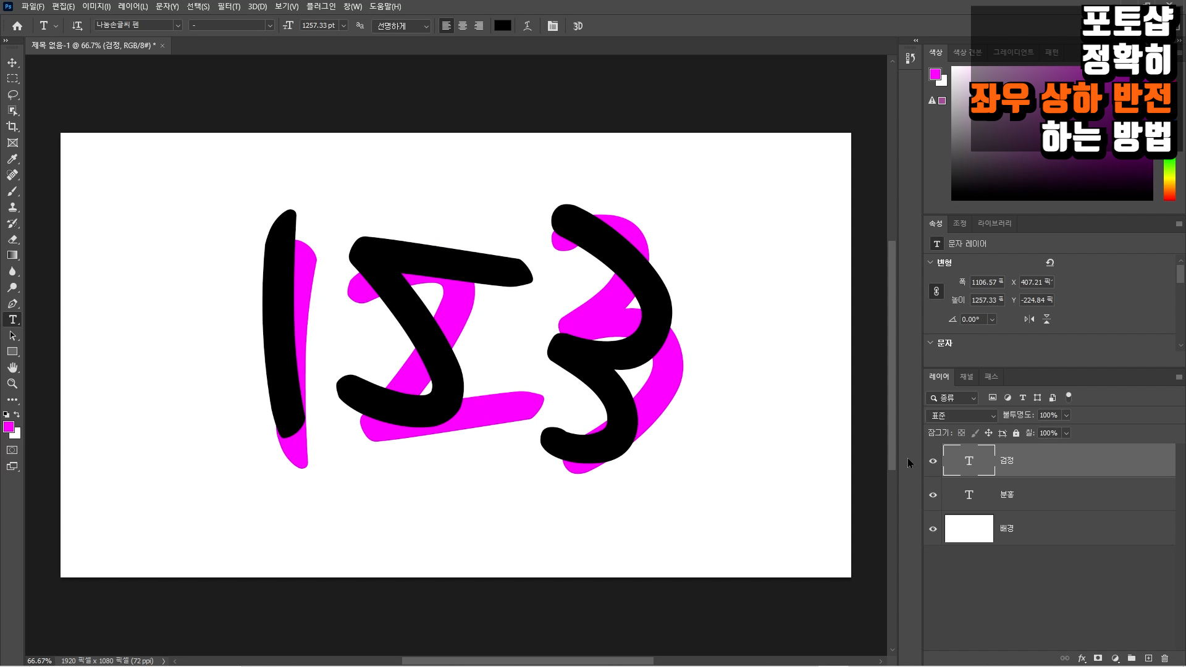This screenshot has width=1186, height=667.
Task: Select the Crop tool
Action: [x=12, y=127]
